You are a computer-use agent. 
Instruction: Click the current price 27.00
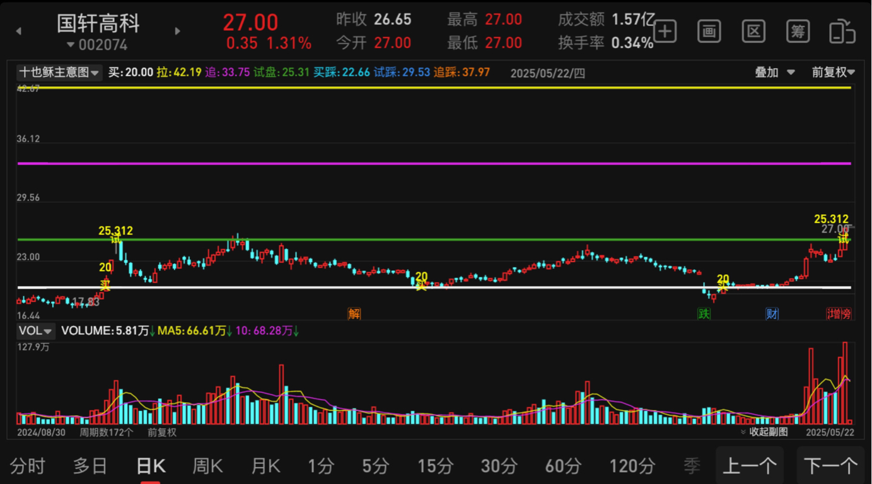point(250,23)
